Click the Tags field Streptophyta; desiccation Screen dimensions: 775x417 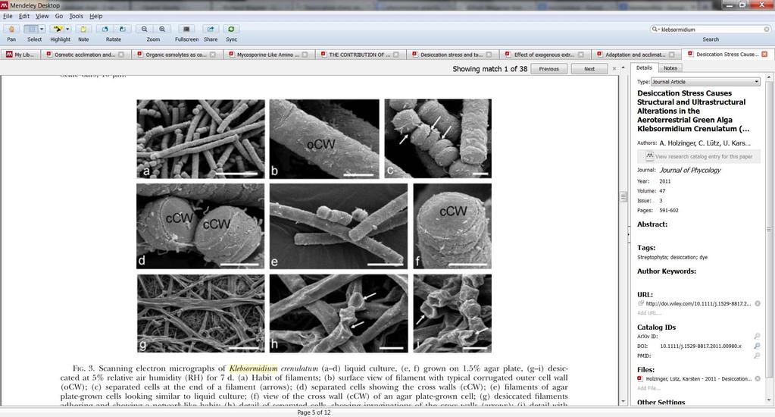(672, 257)
